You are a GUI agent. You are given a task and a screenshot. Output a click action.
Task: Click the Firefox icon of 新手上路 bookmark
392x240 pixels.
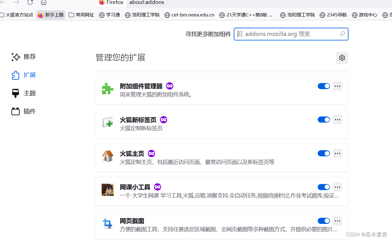pyautogui.click(x=41, y=15)
